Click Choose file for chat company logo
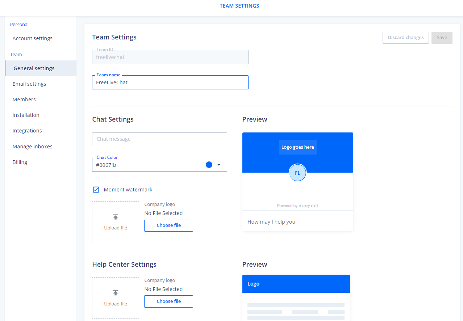This screenshot has height=321, width=463. coord(168,225)
